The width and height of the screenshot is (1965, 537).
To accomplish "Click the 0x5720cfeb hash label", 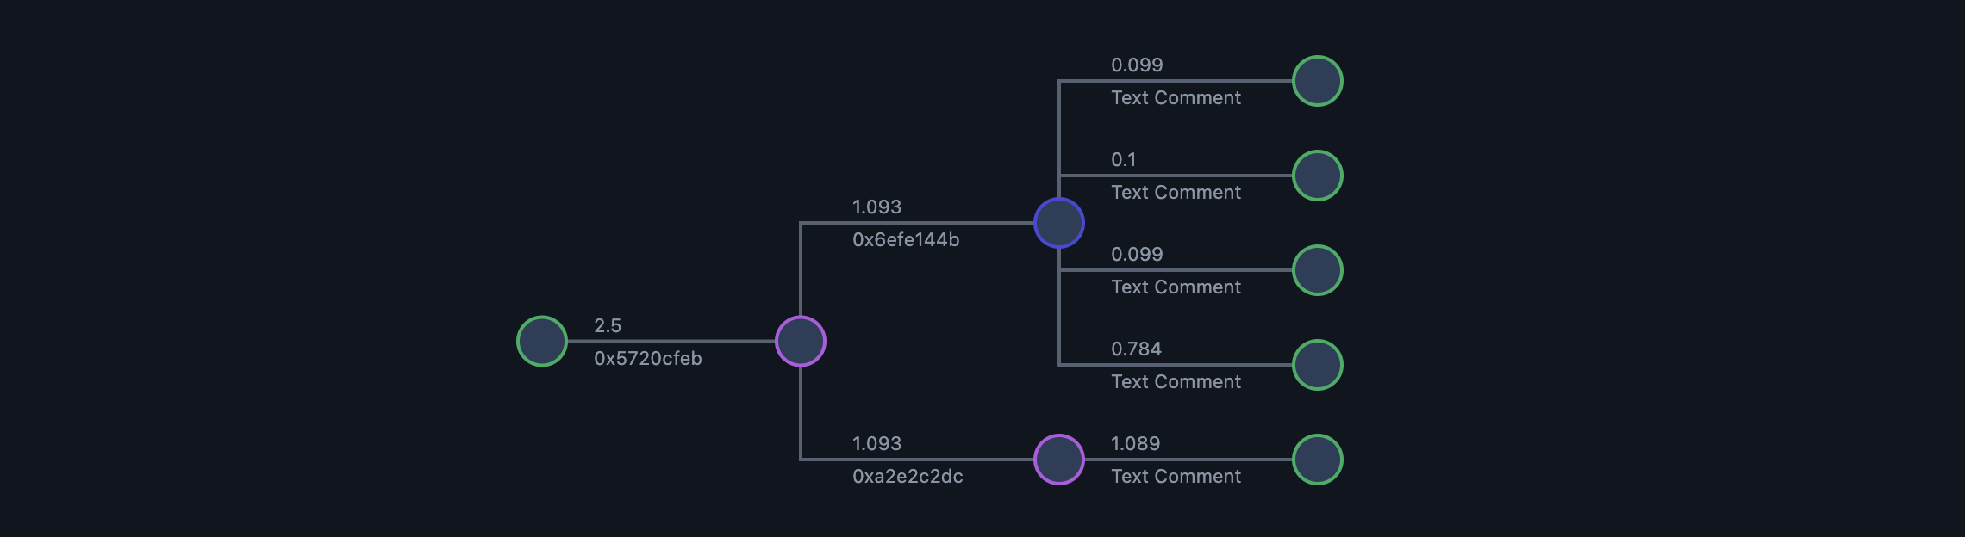I will click(x=648, y=359).
